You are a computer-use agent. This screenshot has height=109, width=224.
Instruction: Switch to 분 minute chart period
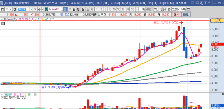coord(83,9)
